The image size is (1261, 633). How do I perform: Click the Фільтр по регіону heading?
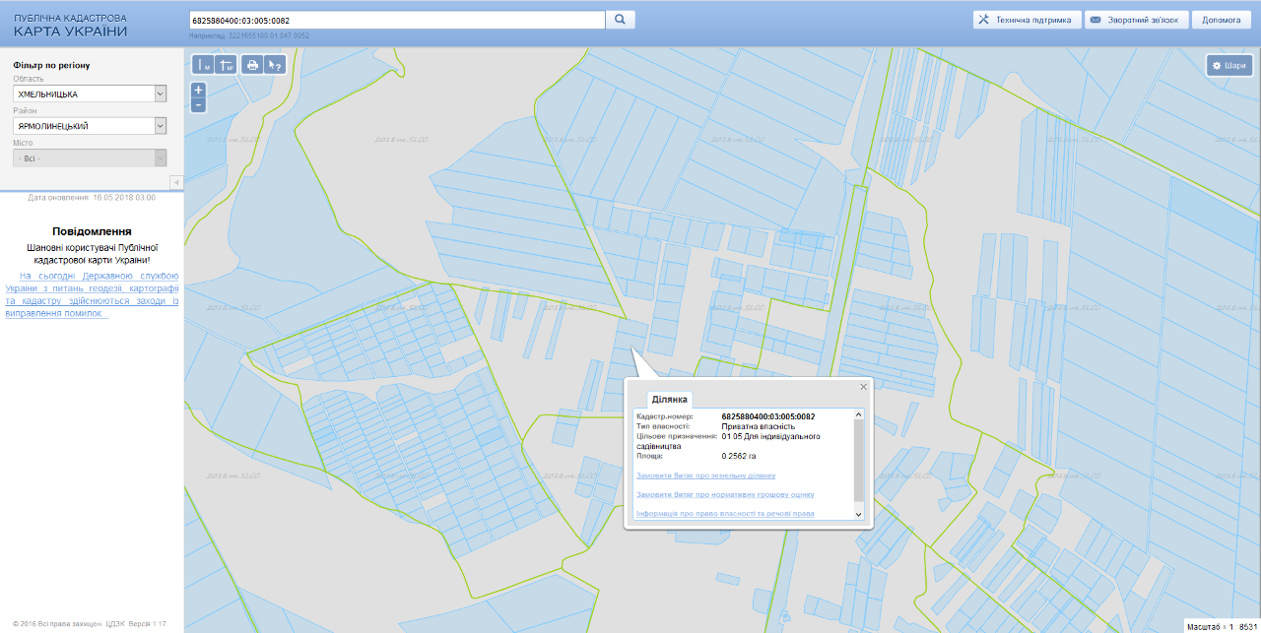pos(51,66)
